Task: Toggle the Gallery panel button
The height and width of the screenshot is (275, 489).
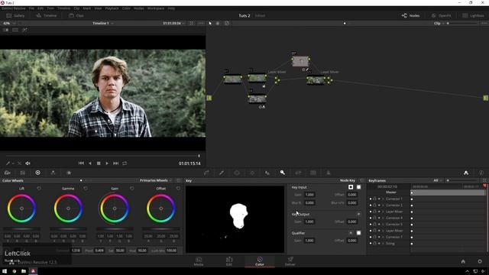Action: [15, 15]
